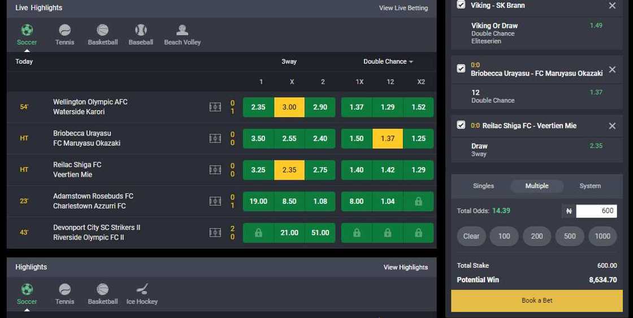The height and width of the screenshot is (318, 633).
Task: Open pitch tracker for Briobecca Urayasu match
Action: point(215,138)
